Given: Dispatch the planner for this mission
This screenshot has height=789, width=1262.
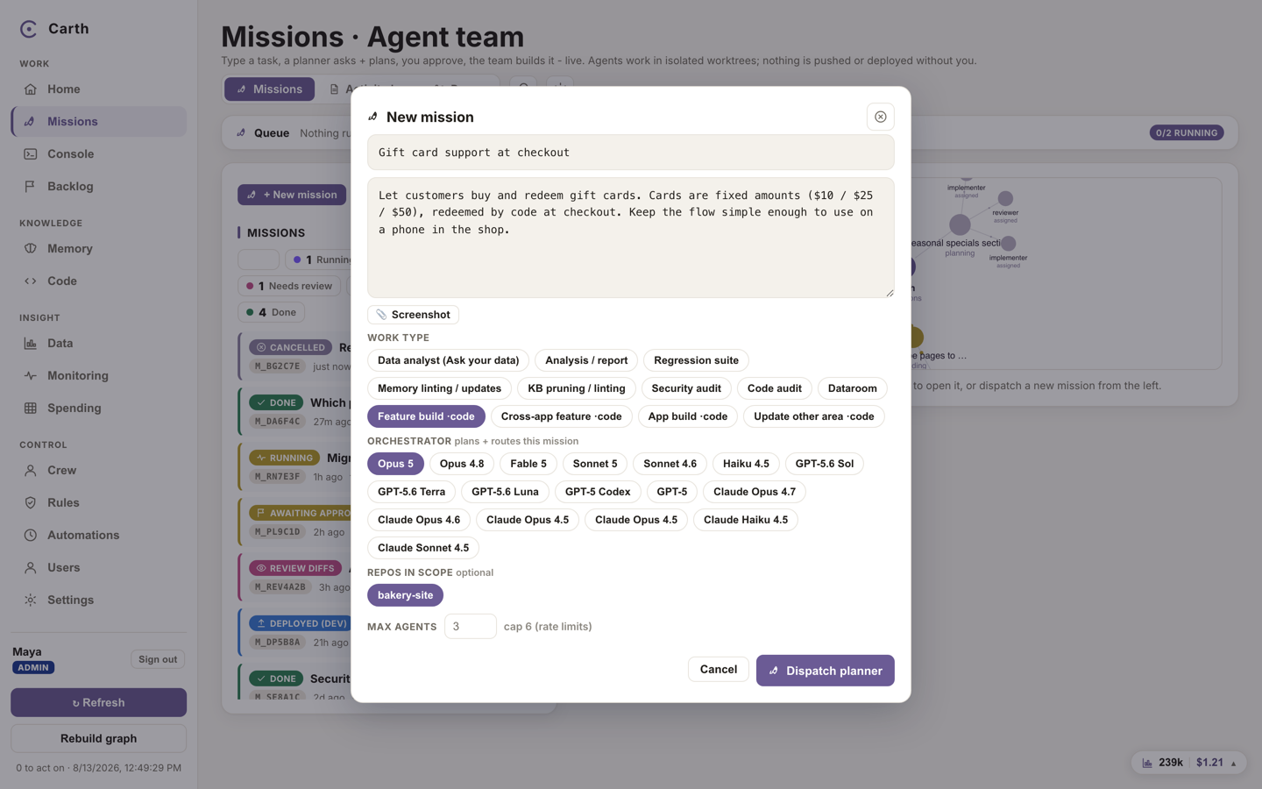Looking at the screenshot, I should point(825,671).
